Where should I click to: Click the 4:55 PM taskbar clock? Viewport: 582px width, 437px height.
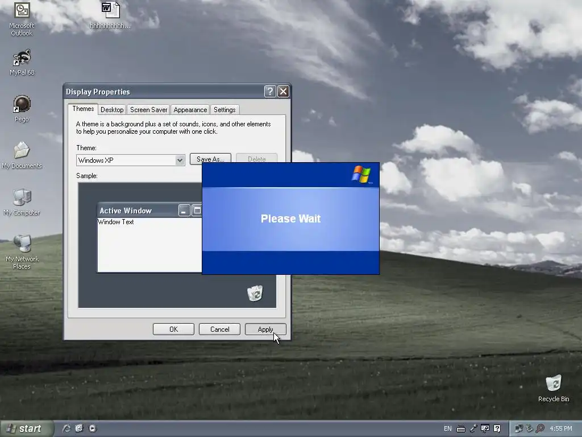561,428
